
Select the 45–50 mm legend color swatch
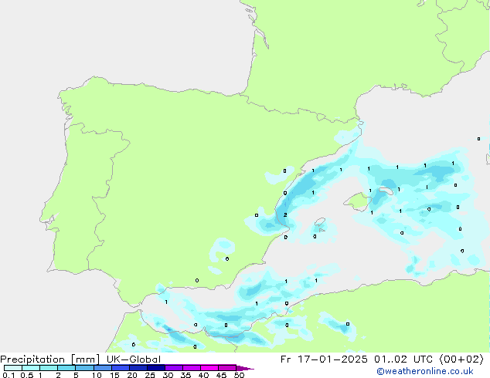tap(227, 368)
